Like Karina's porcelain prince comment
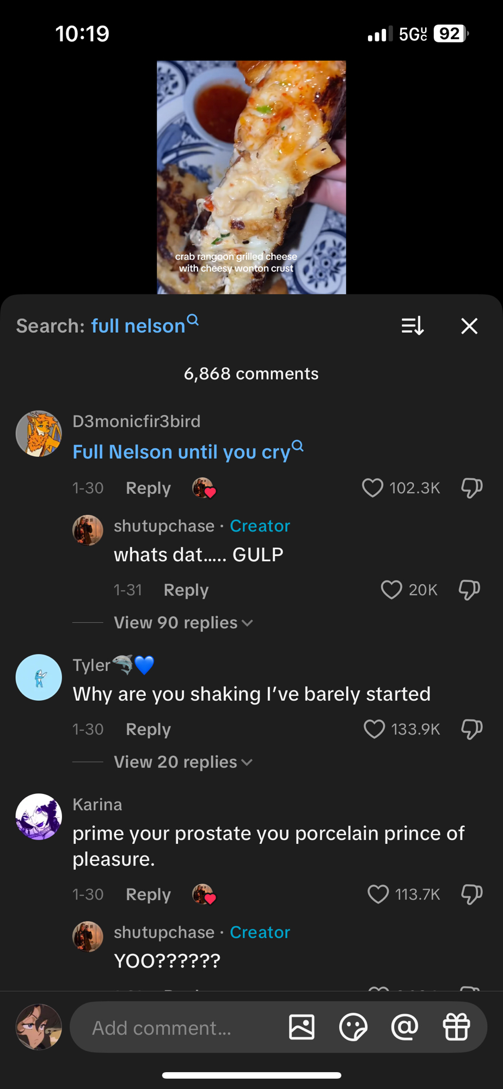The image size is (503, 1089). pyautogui.click(x=378, y=894)
